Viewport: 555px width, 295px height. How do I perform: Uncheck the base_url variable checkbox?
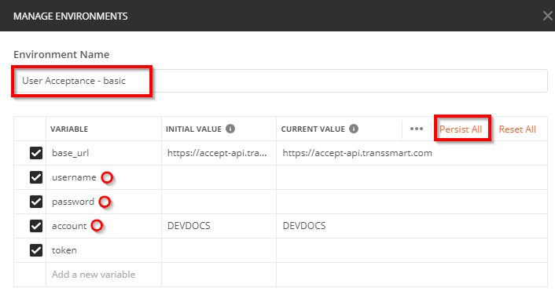coord(36,153)
